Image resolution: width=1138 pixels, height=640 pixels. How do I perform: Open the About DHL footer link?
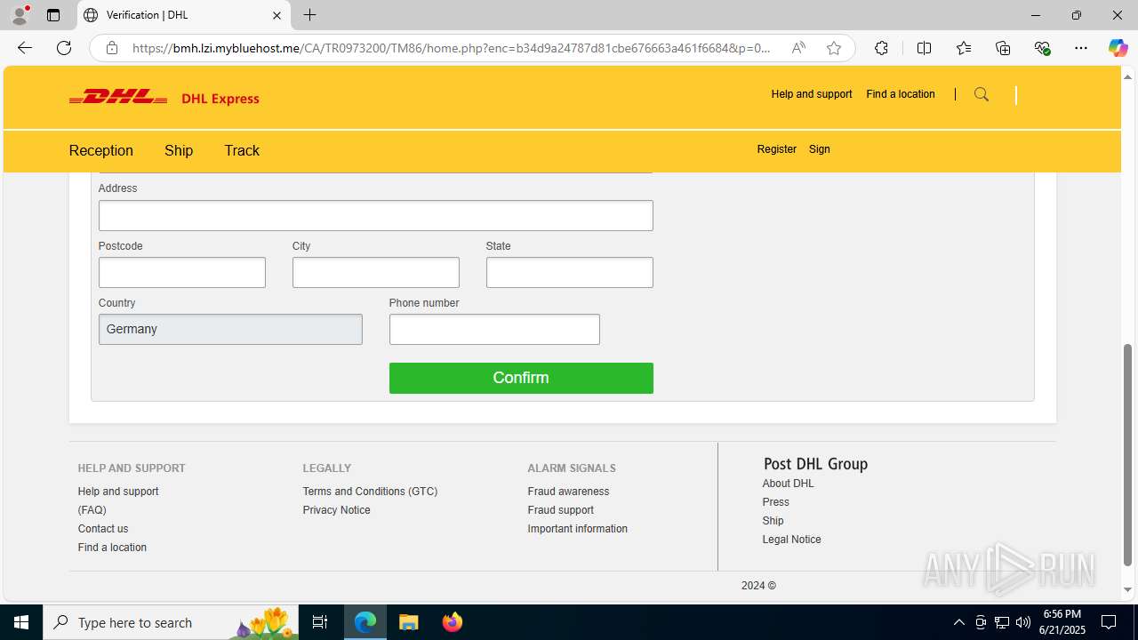tap(788, 484)
